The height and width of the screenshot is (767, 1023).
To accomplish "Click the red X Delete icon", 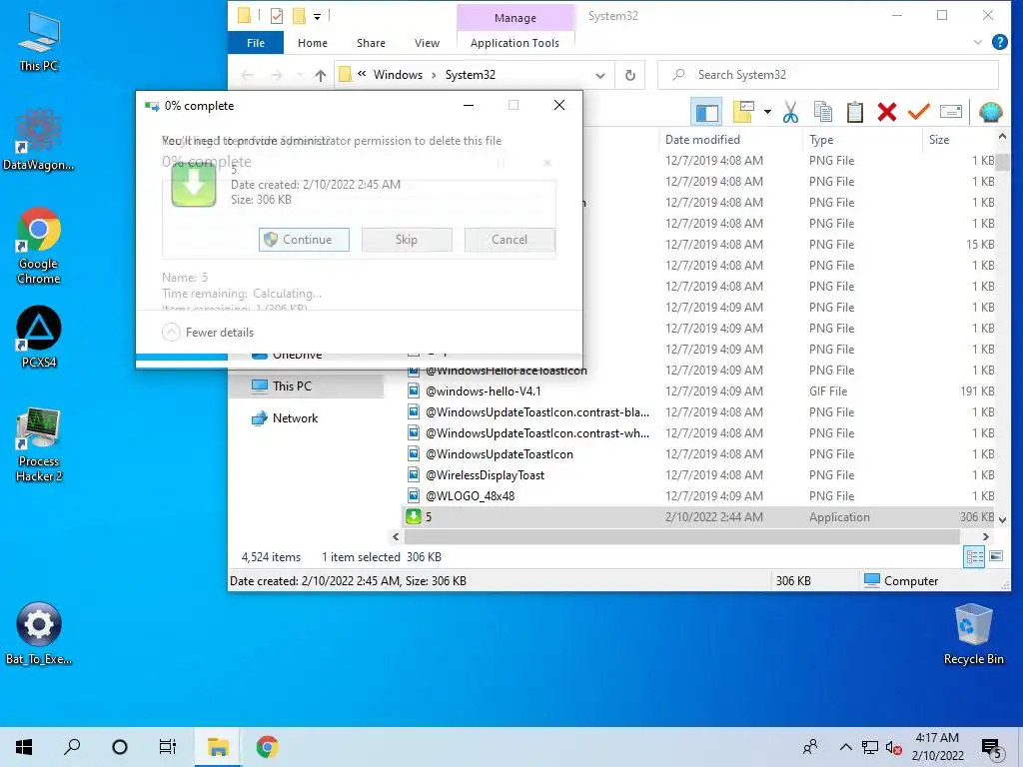I will click(887, 112).
